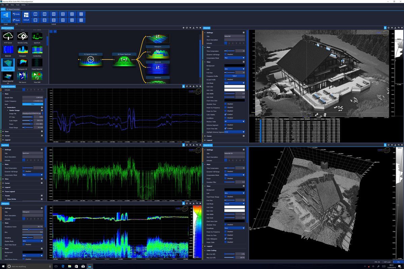Open settings gear of the Waterfall 3D panel
Viewport: 404px width, 269px height.
(385, 145)
